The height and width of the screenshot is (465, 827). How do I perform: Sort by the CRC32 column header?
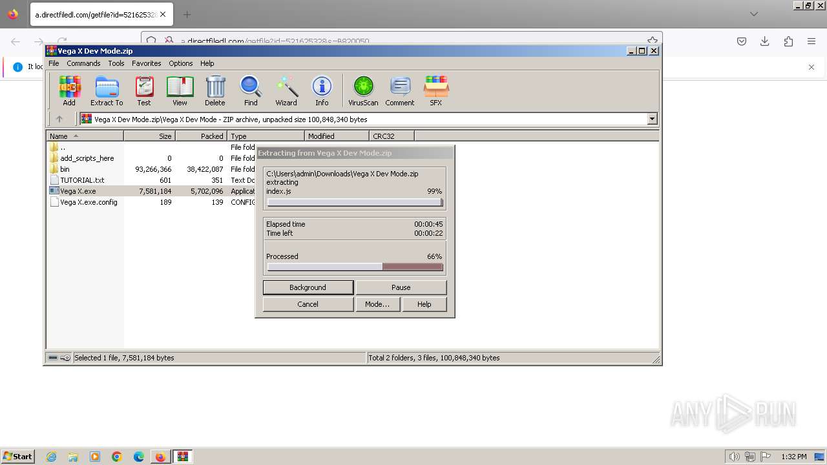pos(392,136)
